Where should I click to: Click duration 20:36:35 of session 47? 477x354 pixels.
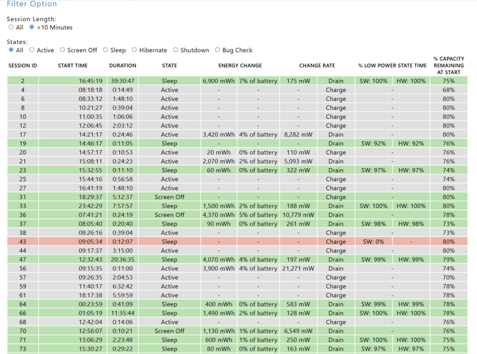tap(123, 259)
